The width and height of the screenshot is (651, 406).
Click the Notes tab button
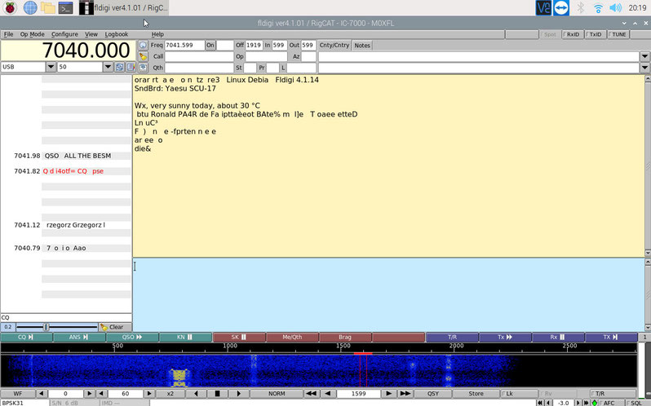pos(362,46)
